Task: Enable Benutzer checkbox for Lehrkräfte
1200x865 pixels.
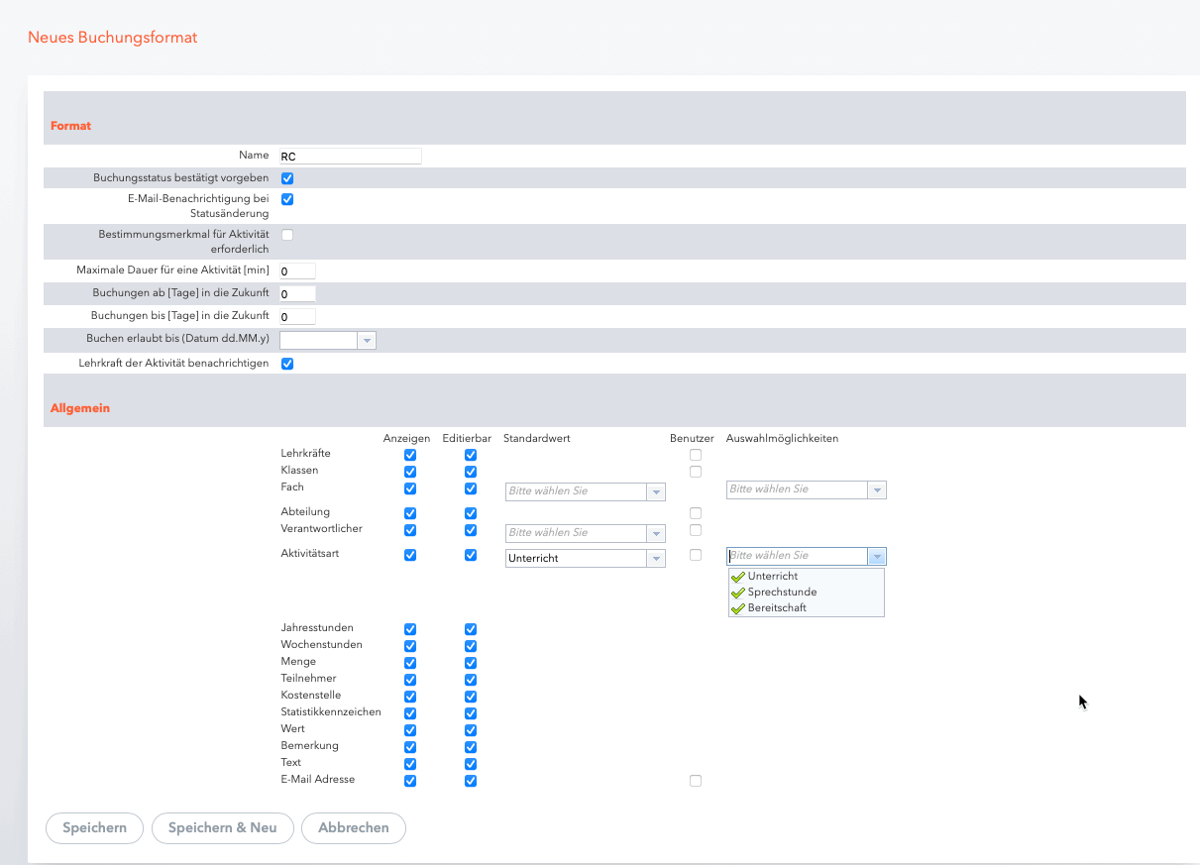Action: 696,455
